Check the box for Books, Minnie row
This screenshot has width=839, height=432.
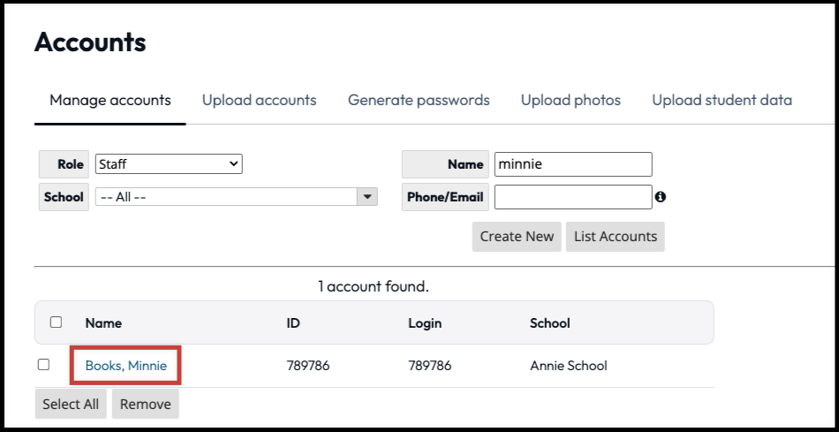pyautogui.click(x=44, y=364)
